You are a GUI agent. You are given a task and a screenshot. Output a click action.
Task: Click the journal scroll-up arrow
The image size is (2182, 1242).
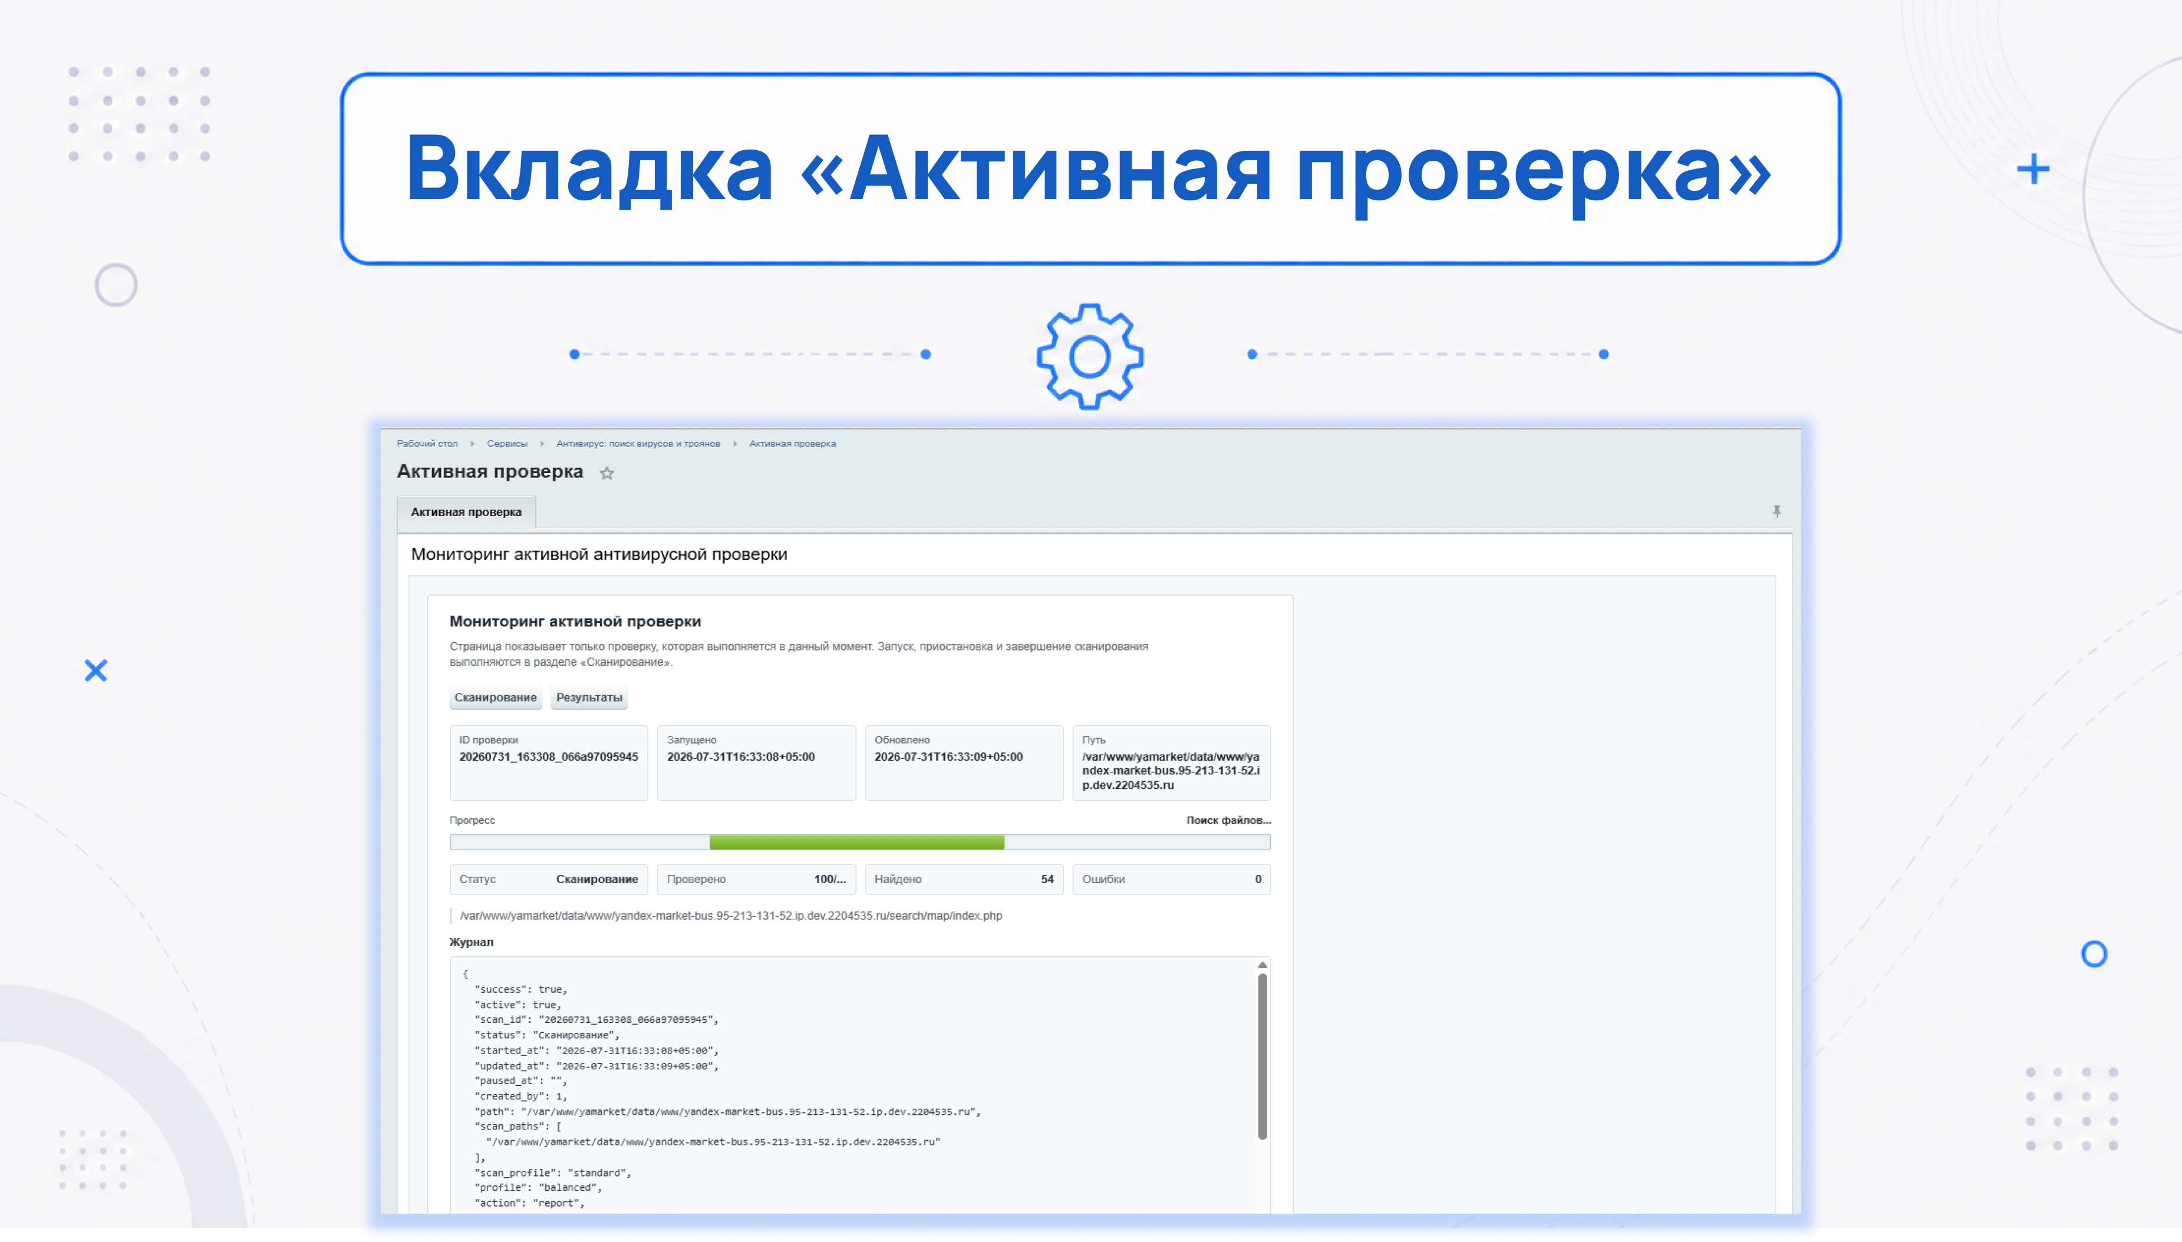click(x=1262, y=964)
